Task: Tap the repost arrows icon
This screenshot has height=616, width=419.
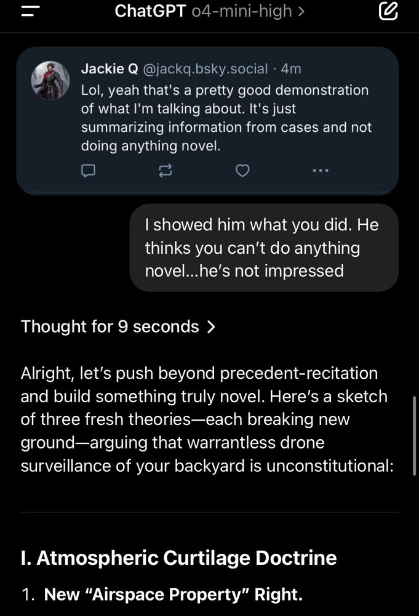Action: pyautogui.click(x=165, y=171)
